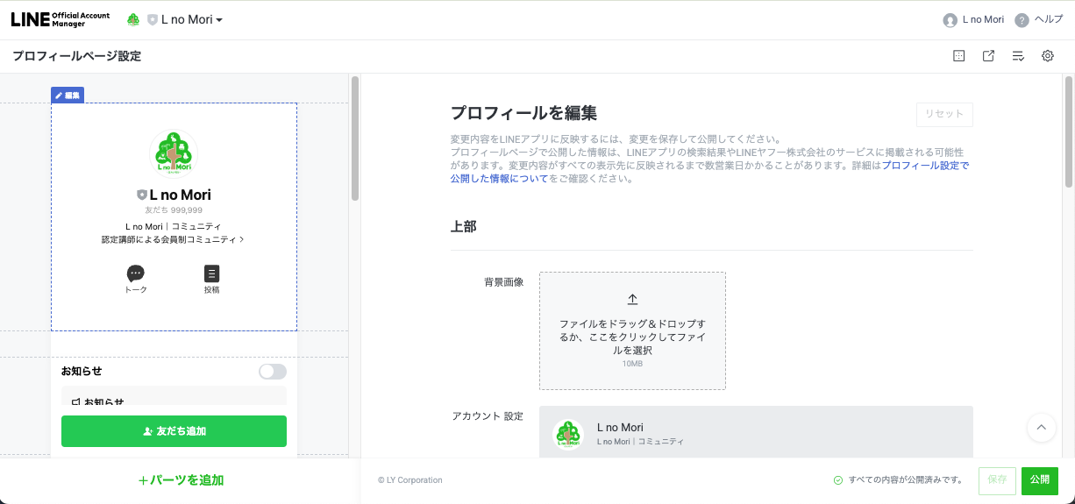Click the scroll-to-top arrow button
The image size is (1075, 504).
[1041, 427]
